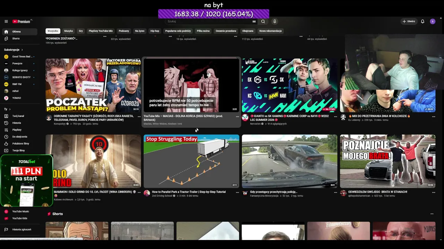Image resolution: width=444 pixels, height=249 pixels.
Task: Click the Nervarien channel avatar
Action: point(245,118)
